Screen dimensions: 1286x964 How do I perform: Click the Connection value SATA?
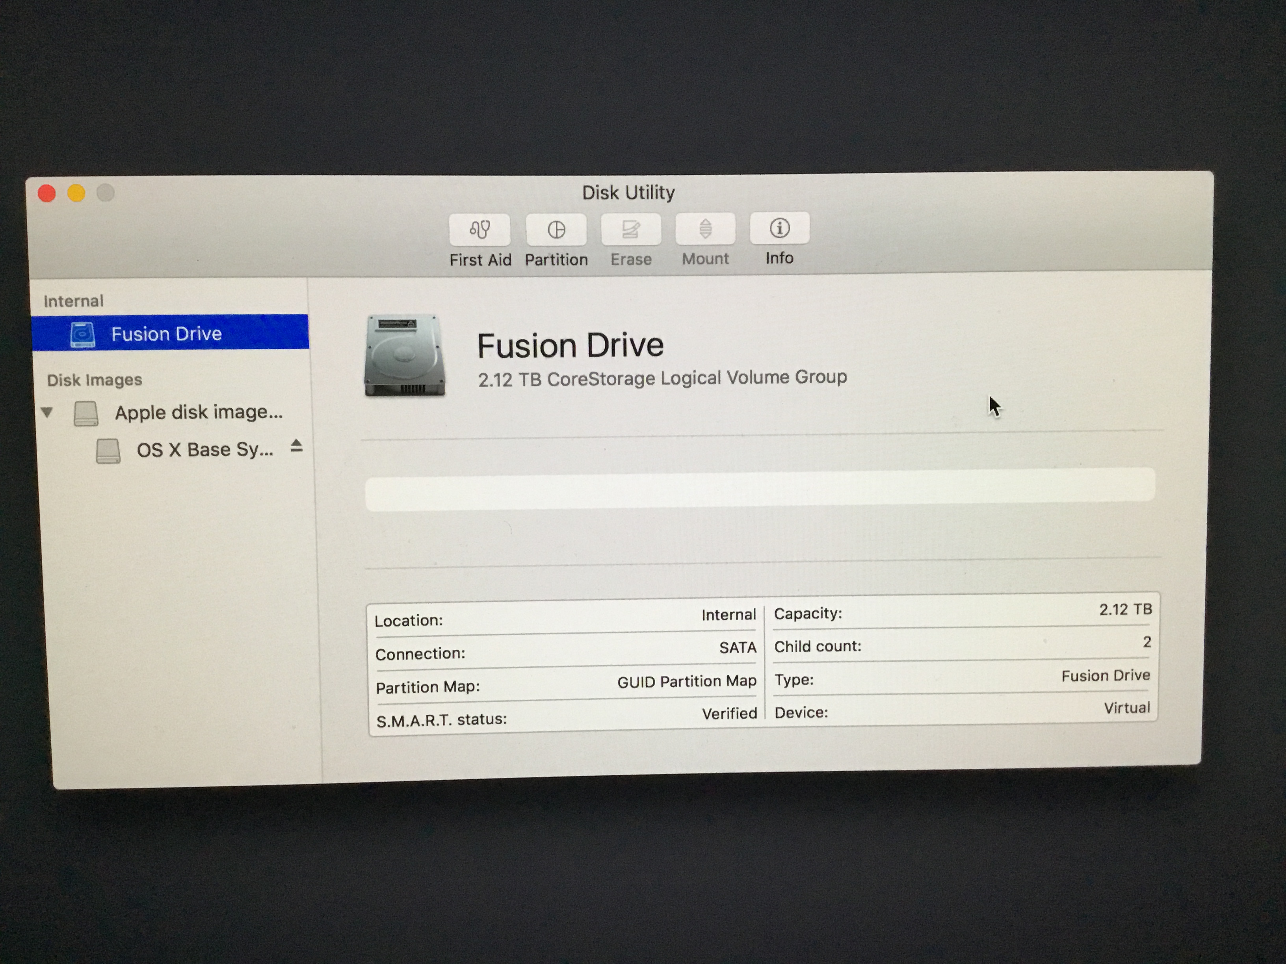[738, 647]
